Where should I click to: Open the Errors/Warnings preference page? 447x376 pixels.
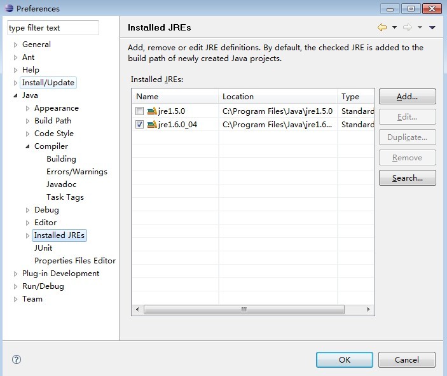tap(77, 171)
